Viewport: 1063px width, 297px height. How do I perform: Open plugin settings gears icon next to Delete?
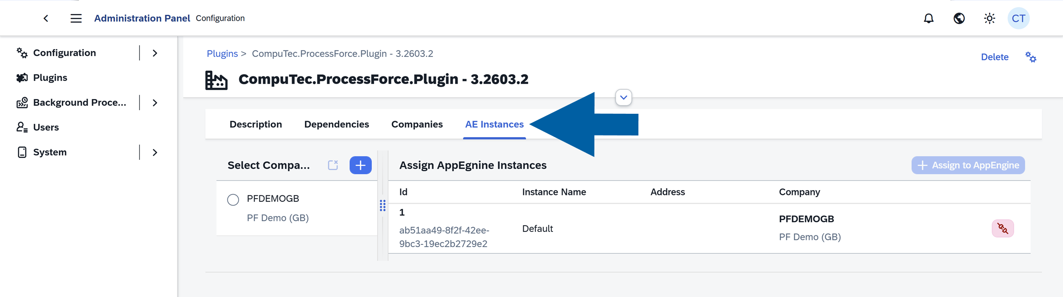coord(1031,57)
